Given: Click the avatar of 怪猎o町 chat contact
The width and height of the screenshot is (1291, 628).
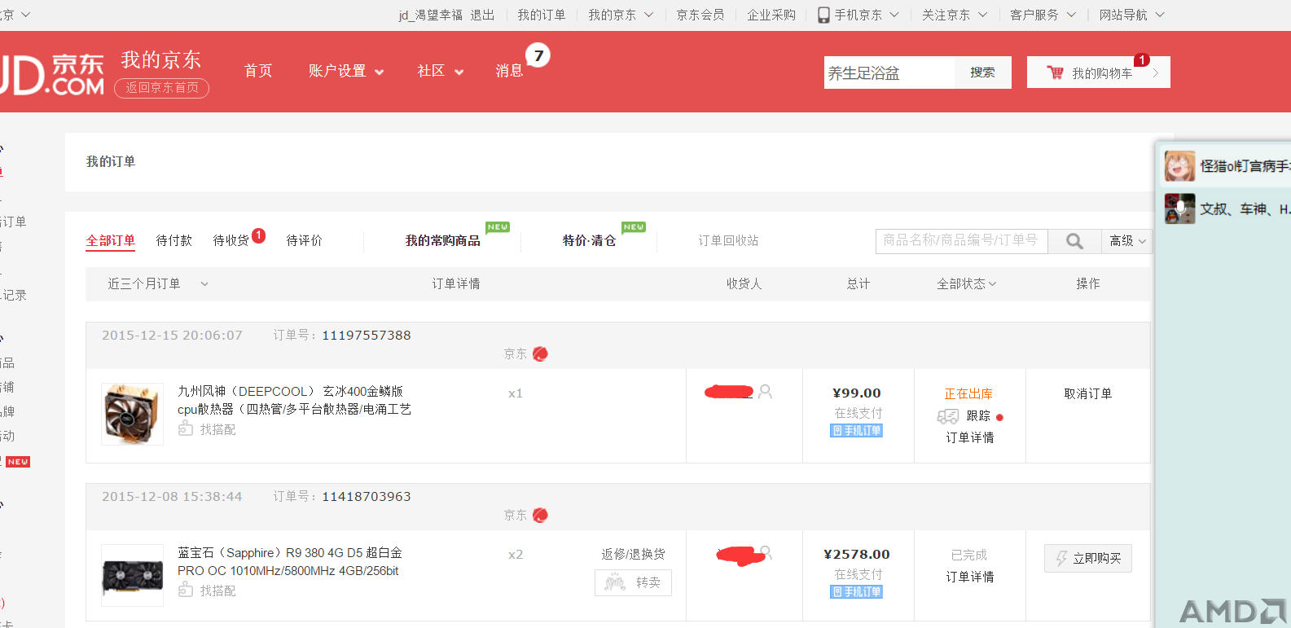Looking at the screenshot, I should tap(1179, 166).
